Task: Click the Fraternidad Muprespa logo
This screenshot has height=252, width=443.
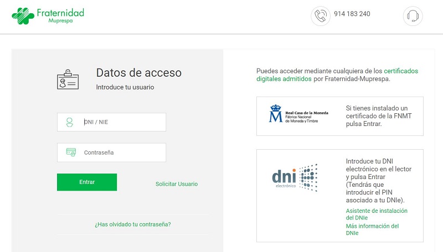Action: tap(48, 16)
